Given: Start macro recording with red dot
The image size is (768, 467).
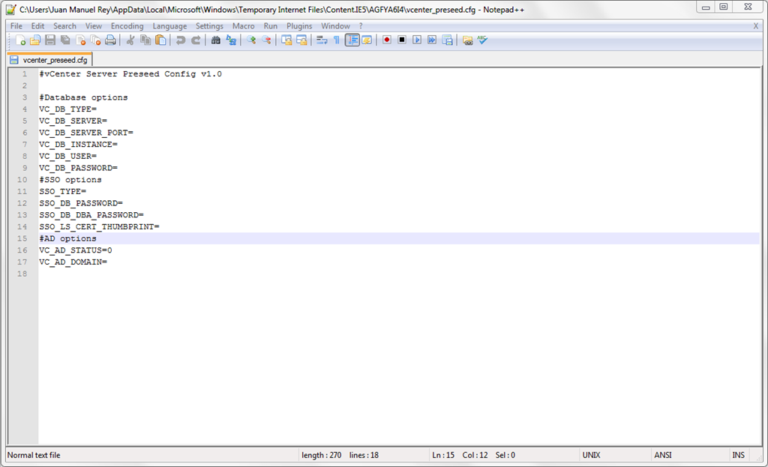Looking at the screenshot, I should (x=387, y=40).
